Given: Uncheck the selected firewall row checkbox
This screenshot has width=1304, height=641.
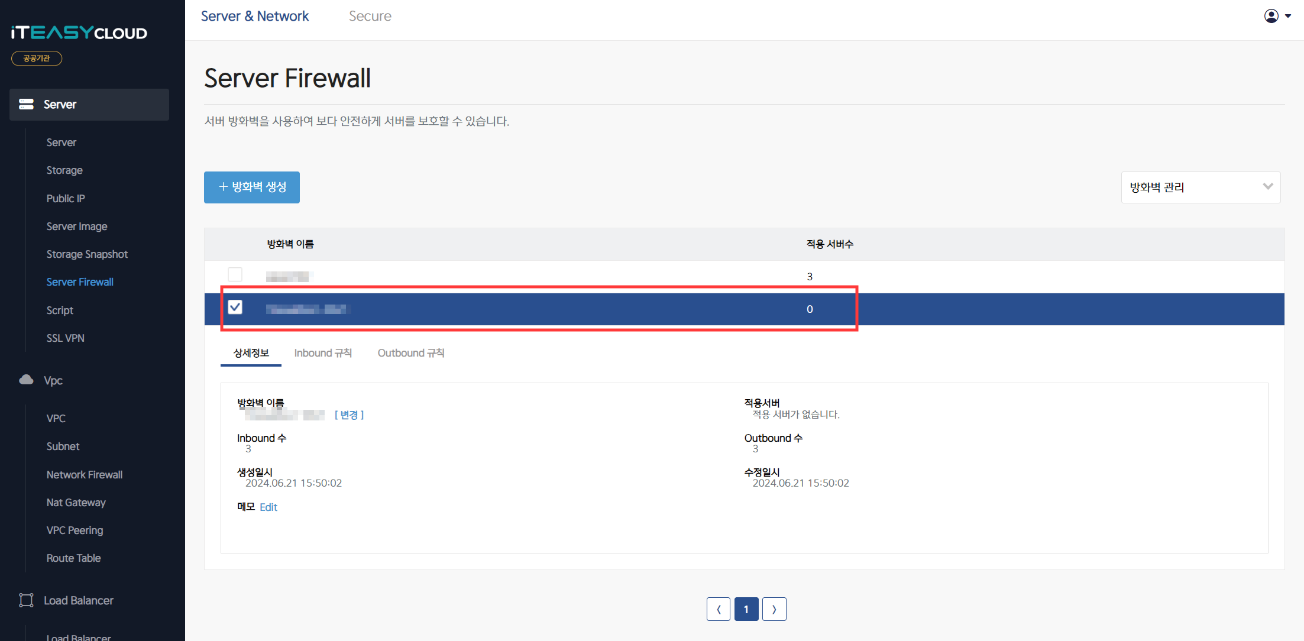Looking at the screenshot, I should [x=235, y=307].
